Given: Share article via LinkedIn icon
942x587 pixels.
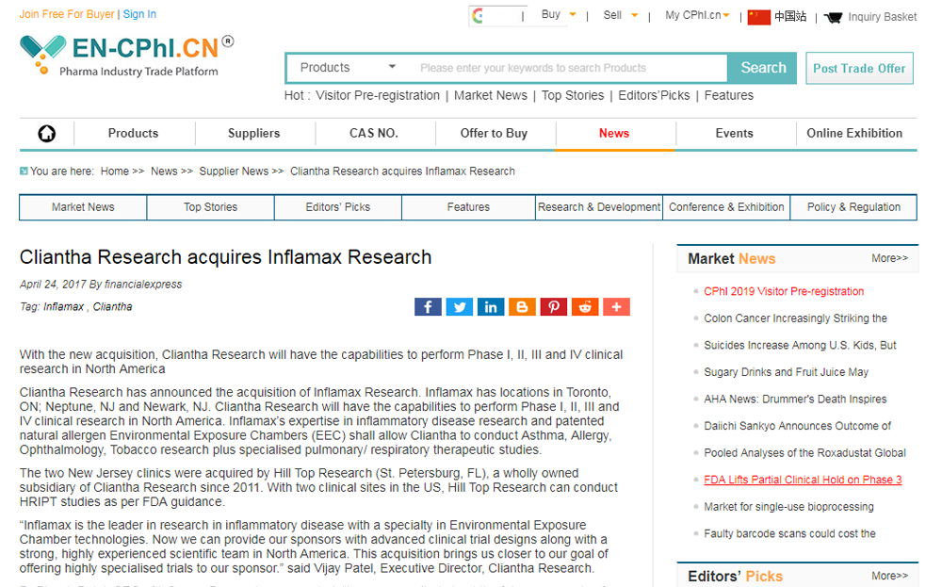Looking at the screenshot, I should [x=491, y=307].
